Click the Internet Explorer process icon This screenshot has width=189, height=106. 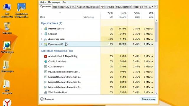46,29
